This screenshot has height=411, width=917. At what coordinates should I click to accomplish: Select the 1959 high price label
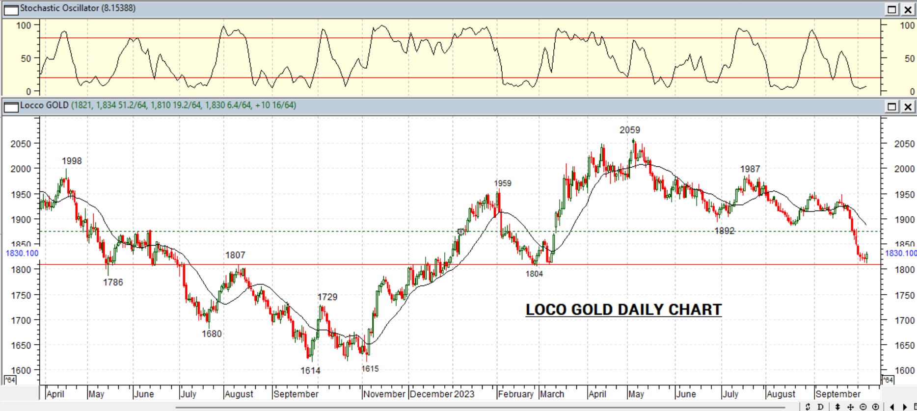click(x=503, y=183)
